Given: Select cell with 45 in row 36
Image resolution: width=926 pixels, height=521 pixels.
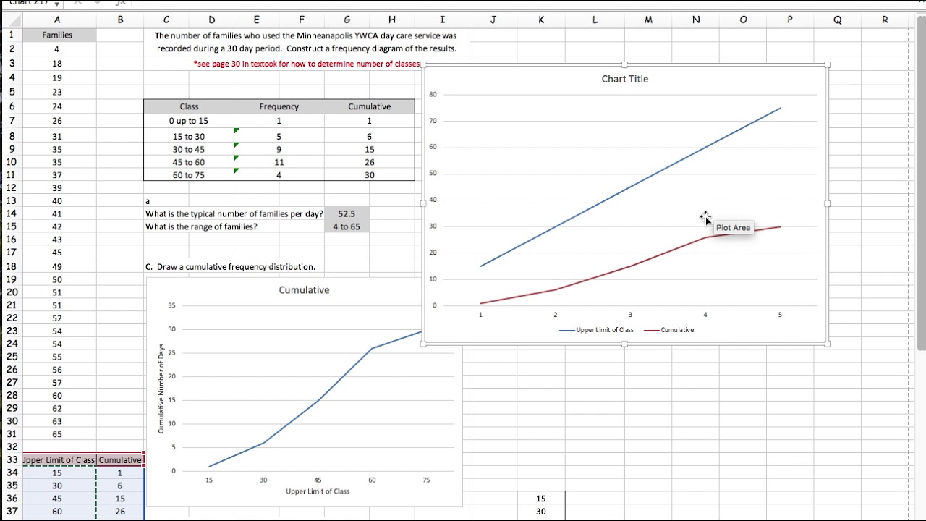Looking at the screenshot, I should [57, 499].
